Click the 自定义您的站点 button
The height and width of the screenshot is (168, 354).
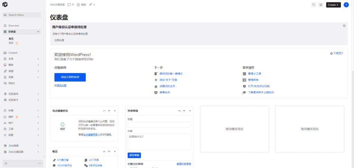70,77
